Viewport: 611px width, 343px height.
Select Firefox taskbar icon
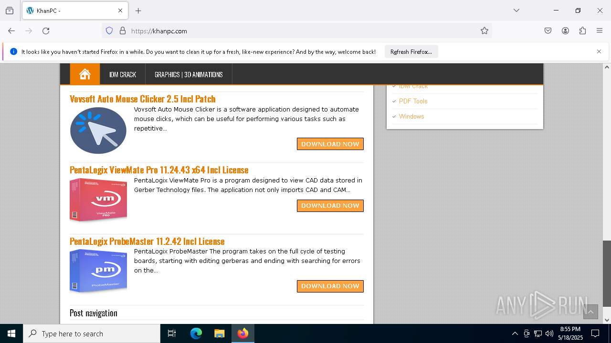pyautogui.click(x=243, y=333)
